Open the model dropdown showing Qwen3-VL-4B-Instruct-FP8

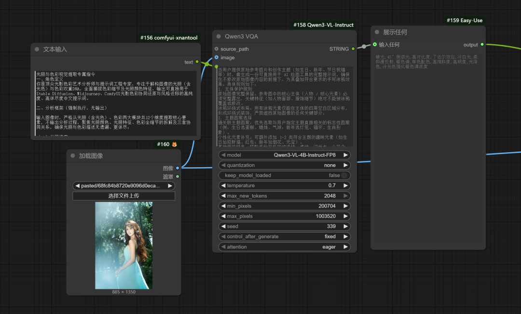tap(285, 155)
